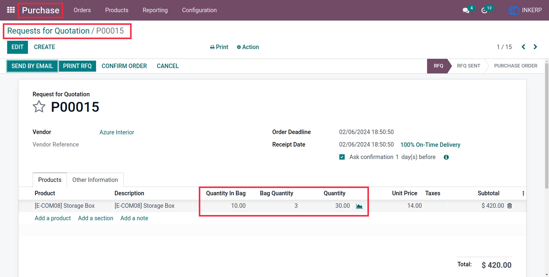Open the Azure Interior vendor link
549x277 pixels.
pyautogui.click(x=117, y=132)
